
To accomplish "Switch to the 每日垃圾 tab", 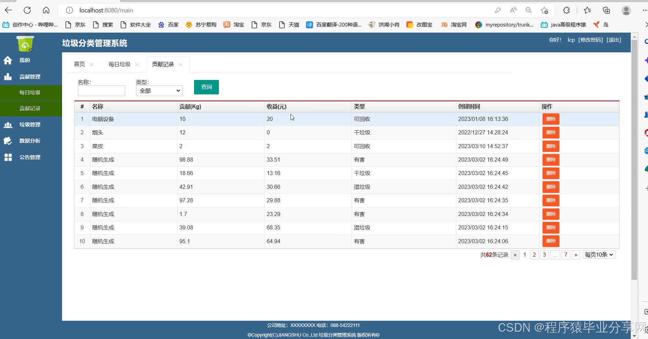I will point(120,64).
